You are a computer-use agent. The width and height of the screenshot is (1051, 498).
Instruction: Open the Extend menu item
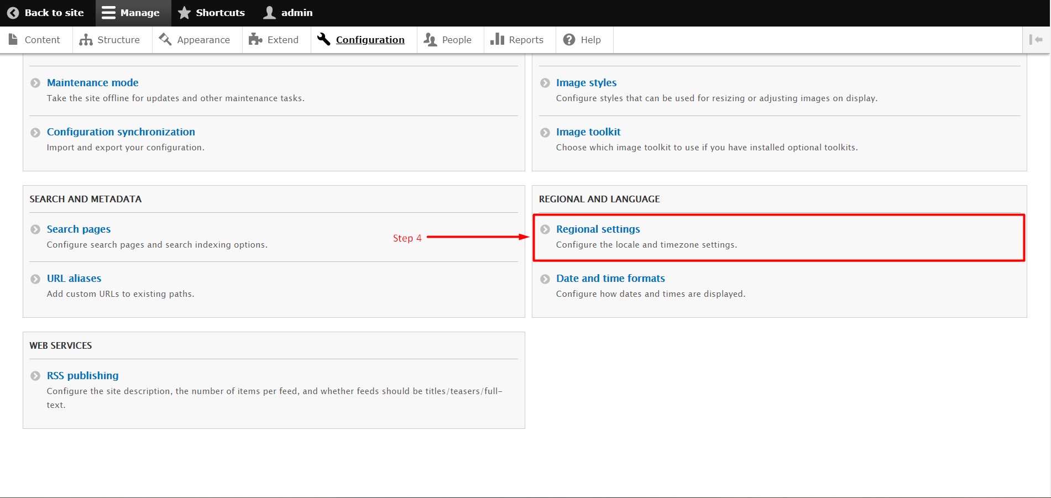pyautogui.click(x=283, y=40)
